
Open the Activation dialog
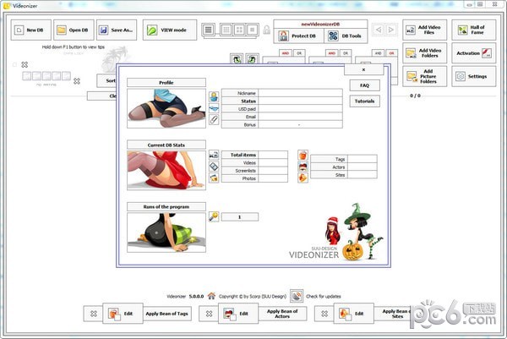473,52
